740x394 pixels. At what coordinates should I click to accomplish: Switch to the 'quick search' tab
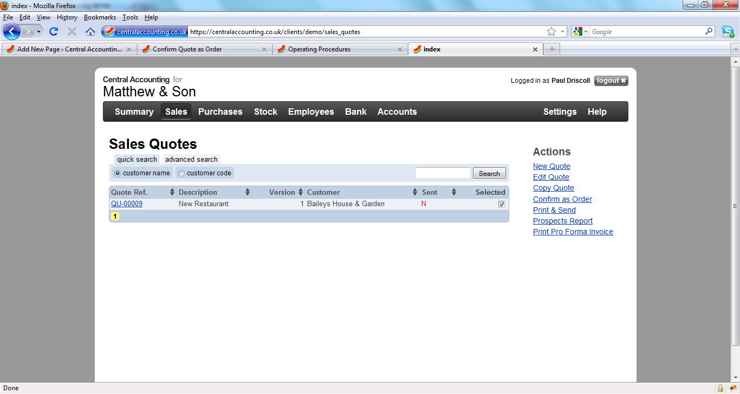click(137, 159)
